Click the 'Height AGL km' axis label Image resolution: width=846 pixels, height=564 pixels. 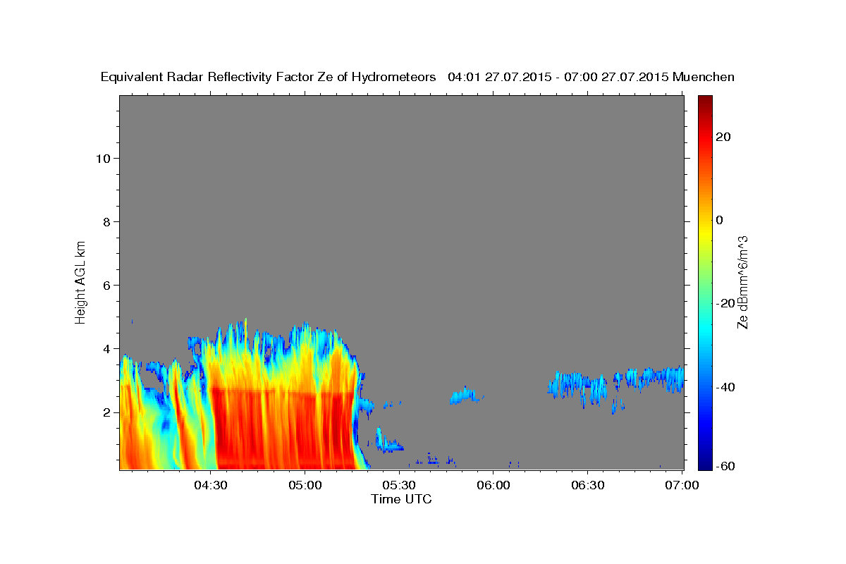pyautogui.click(x=80, y=281)
